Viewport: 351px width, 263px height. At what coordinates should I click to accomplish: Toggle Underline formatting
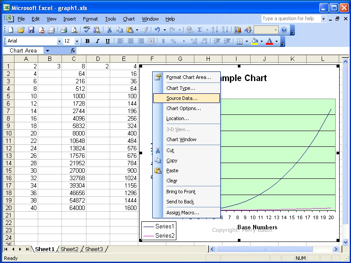(x=107, y=41)
